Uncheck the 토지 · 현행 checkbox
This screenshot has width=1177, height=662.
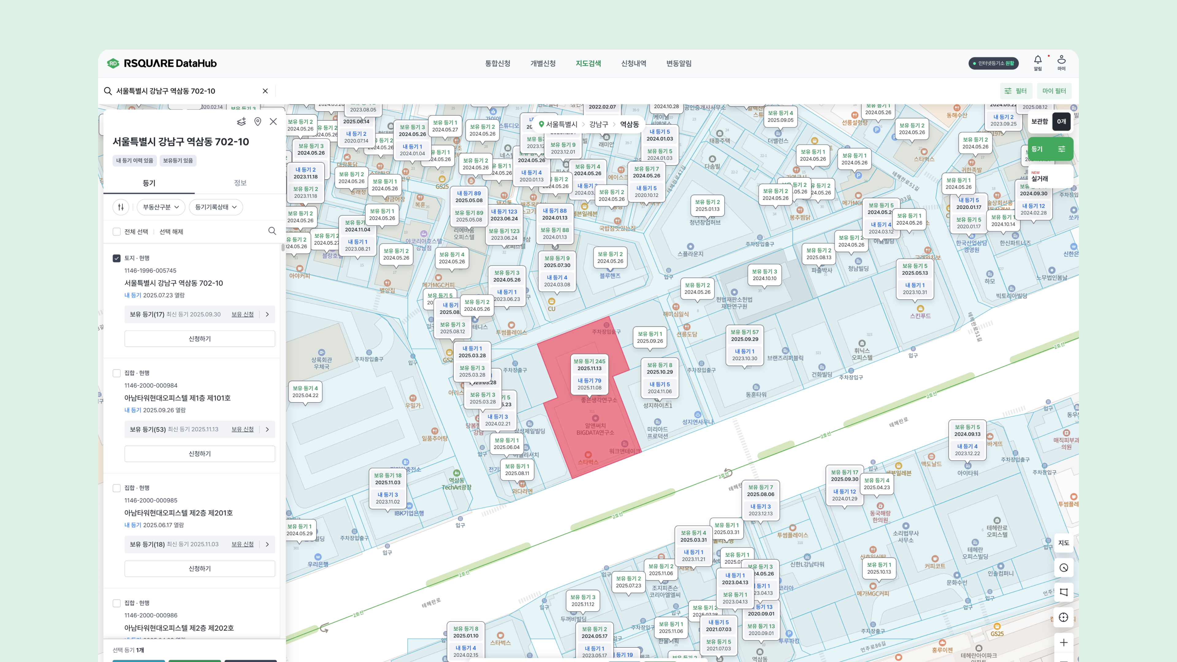(116, 258)
